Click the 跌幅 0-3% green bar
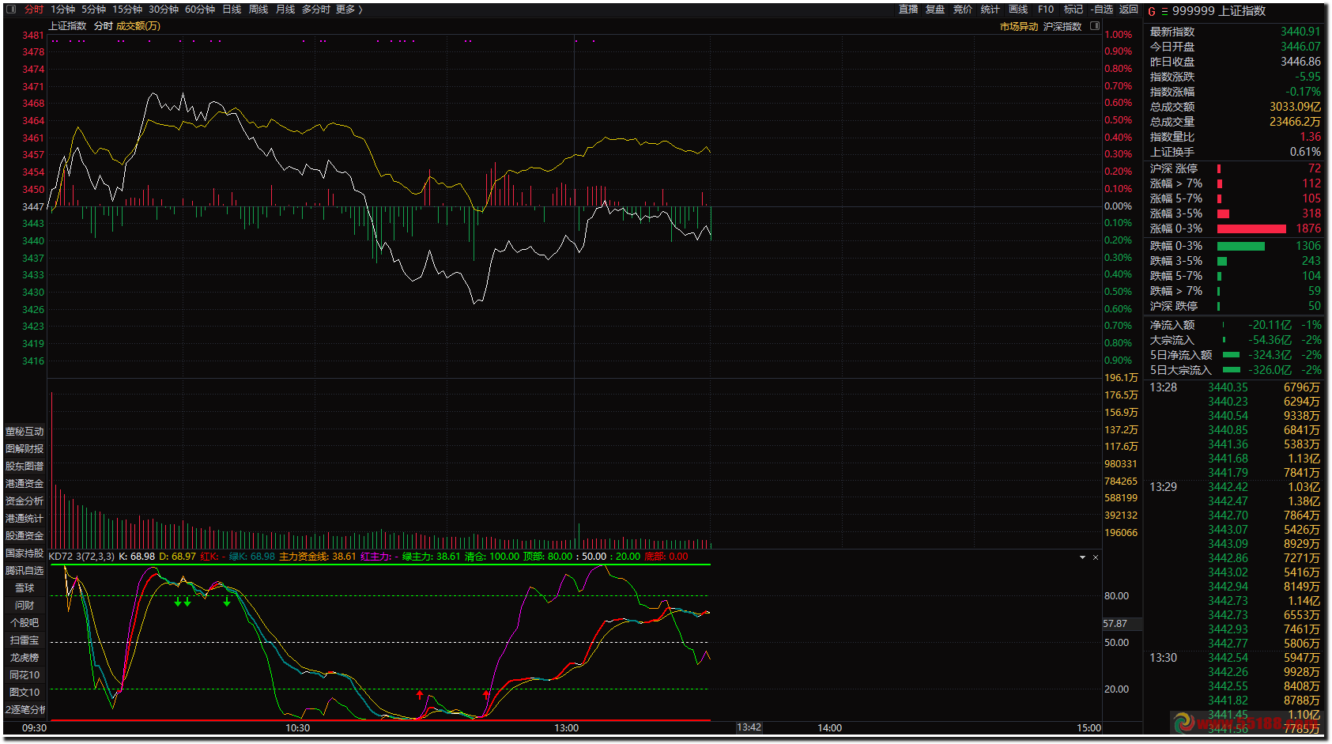The width and height of the screenshot is (1332, 744). pyautogui.click(x=1241, y=247)
